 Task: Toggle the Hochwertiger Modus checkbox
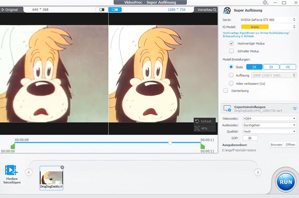tap(231, 43)
